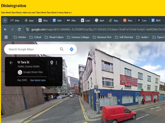This screenshot has height=123, width=165.
Task: Open the Self-Directed bookmark folder
Action: click(x=124, y=37)
